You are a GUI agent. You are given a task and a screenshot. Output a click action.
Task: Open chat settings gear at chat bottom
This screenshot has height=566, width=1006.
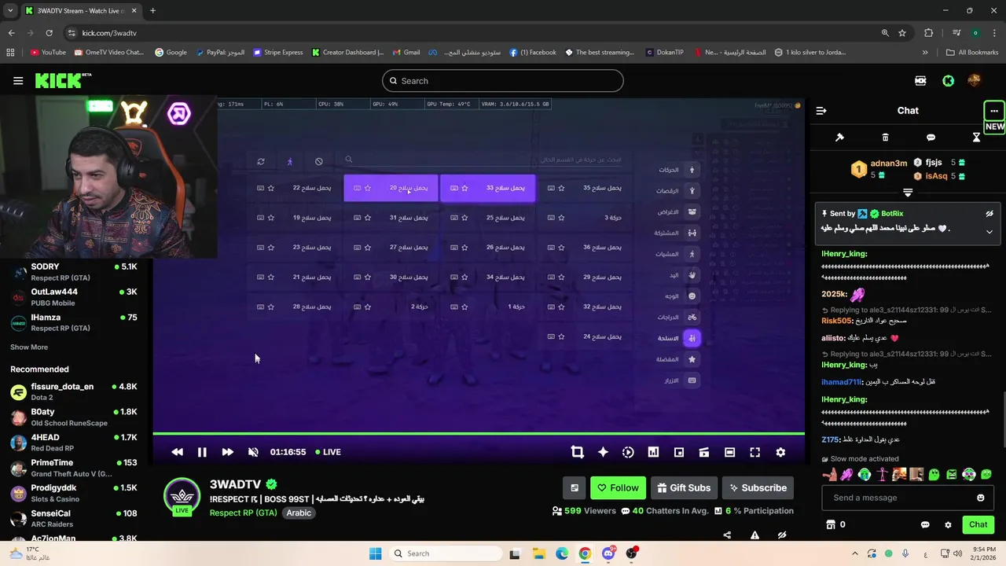pos(948,524)
